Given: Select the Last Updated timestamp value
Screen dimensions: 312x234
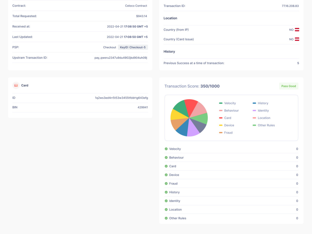Looking at the screenshot, I should [x=127, y=37].
